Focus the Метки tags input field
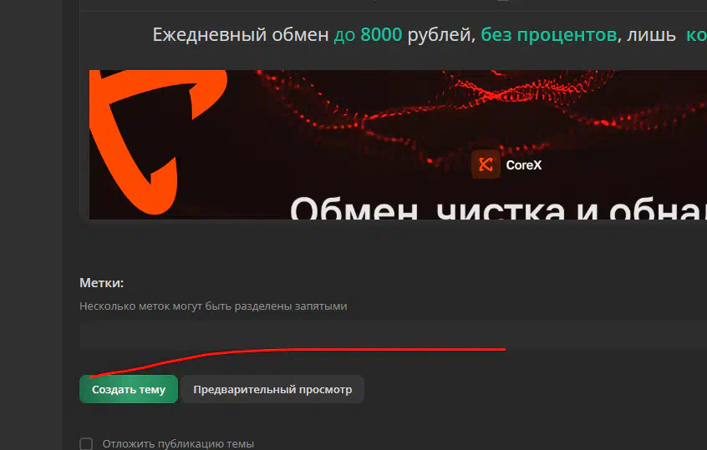707x450 pixels. click(393, 335)
